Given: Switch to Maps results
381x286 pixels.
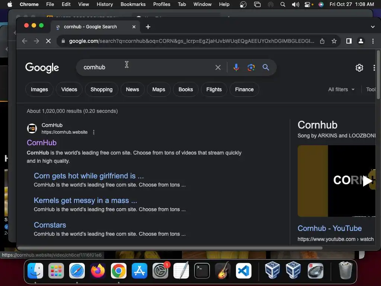Looking at the screenshot, I should 159,89.
